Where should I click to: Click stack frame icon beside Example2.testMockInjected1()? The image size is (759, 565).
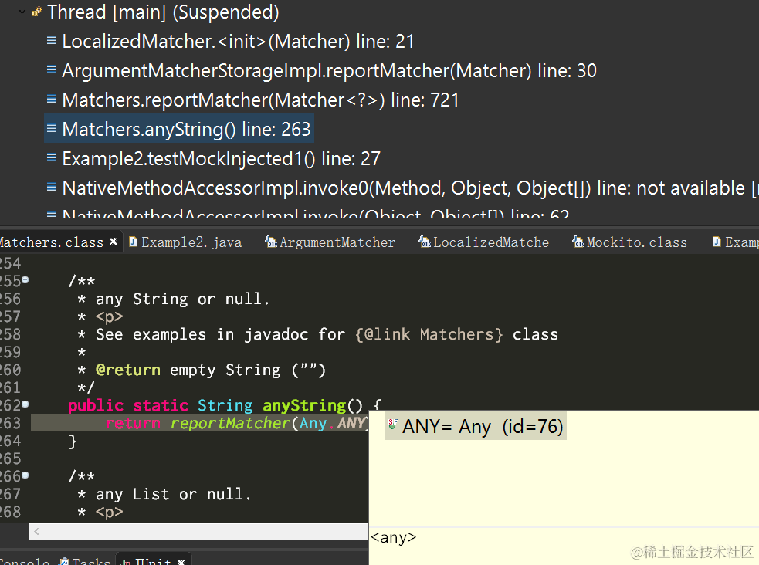[x=52, y=157]
